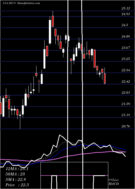Click the 24.5 price axis label

pos(125,25)
